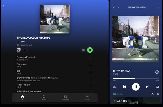Go to the previous track
163x107 pixels.
click(x=124, y=87)
